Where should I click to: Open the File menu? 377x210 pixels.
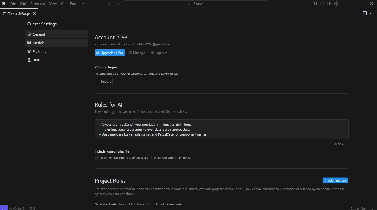[13, 4]
